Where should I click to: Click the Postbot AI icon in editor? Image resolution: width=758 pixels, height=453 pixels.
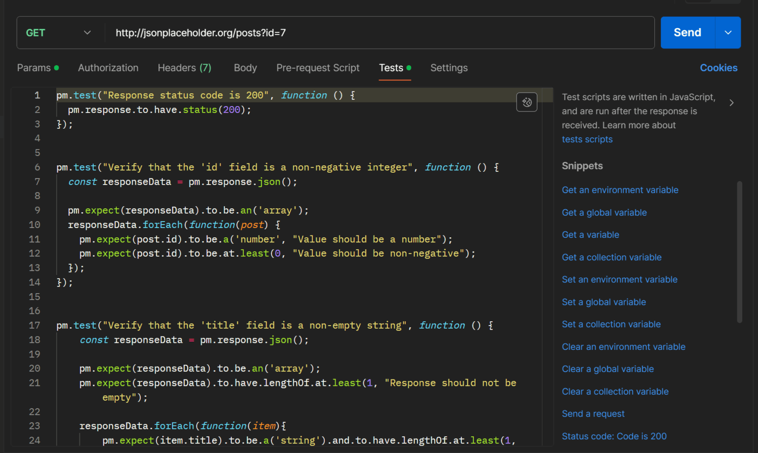pyautogui.click(x=527, y=102)
